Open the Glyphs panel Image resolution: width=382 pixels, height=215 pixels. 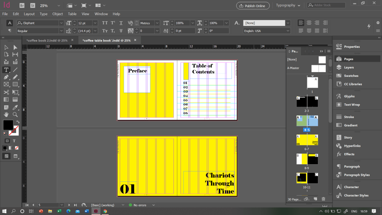pyautogui.click(x=349, y=96)
